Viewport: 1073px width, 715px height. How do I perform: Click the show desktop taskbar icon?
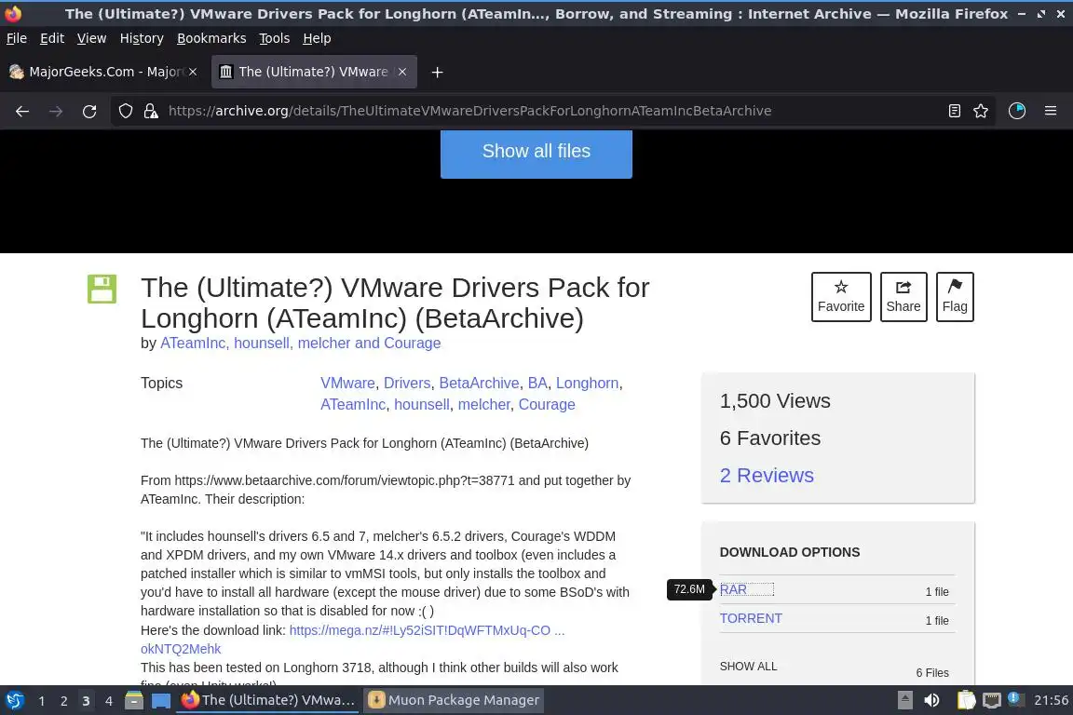(161, 700)
